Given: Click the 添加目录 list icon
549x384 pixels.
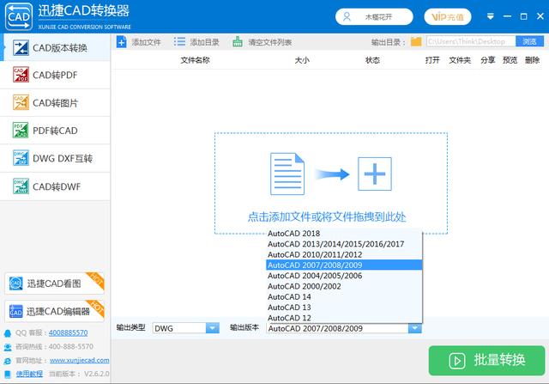Looking at the screenshot, I should click(179, 42).
